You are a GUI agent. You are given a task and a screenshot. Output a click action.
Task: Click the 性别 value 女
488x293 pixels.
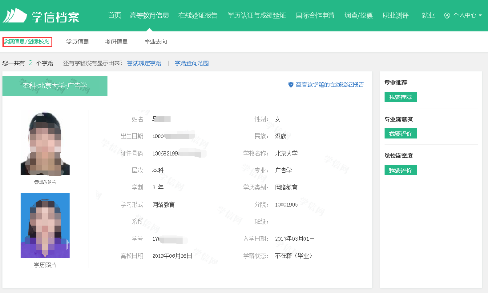coord(277,119)
